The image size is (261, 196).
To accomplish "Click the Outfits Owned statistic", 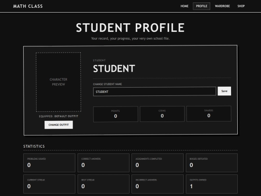I will [212, 184].
